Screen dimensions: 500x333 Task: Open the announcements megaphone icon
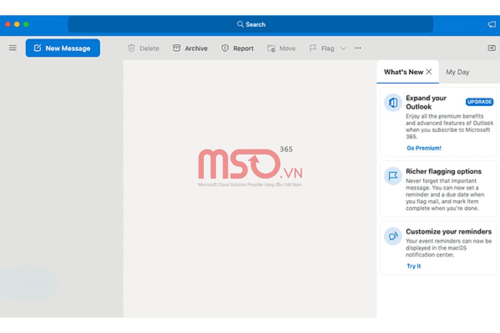(x=492, y=24)
